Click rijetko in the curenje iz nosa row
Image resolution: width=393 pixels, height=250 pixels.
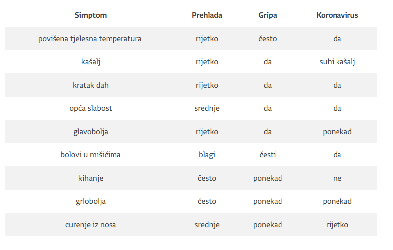click(337, 225)
